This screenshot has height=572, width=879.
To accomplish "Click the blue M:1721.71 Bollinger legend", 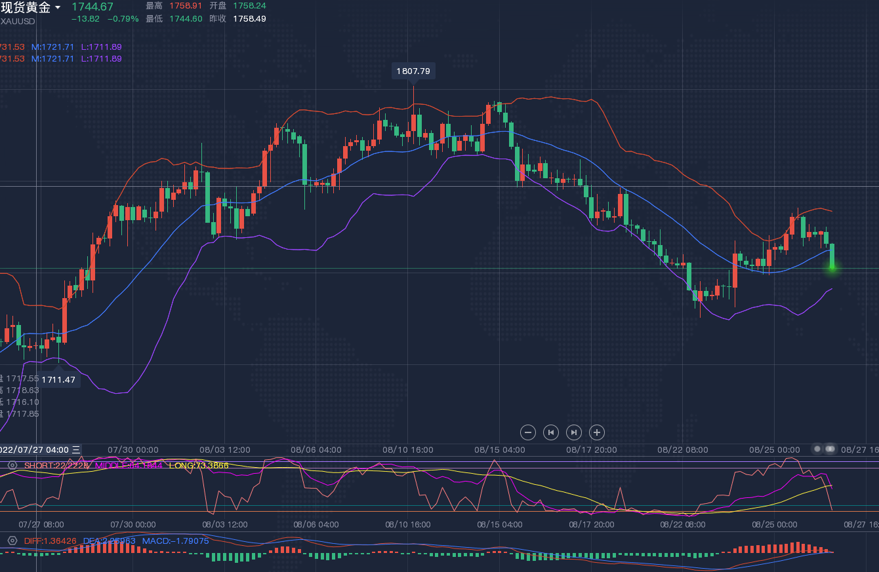I will [53, 47].
